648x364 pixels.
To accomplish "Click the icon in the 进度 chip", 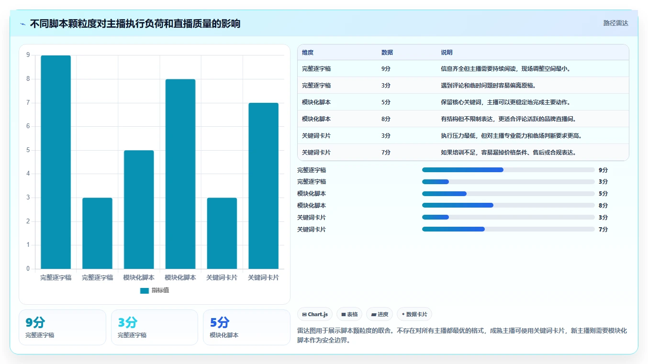I will 373,314.
